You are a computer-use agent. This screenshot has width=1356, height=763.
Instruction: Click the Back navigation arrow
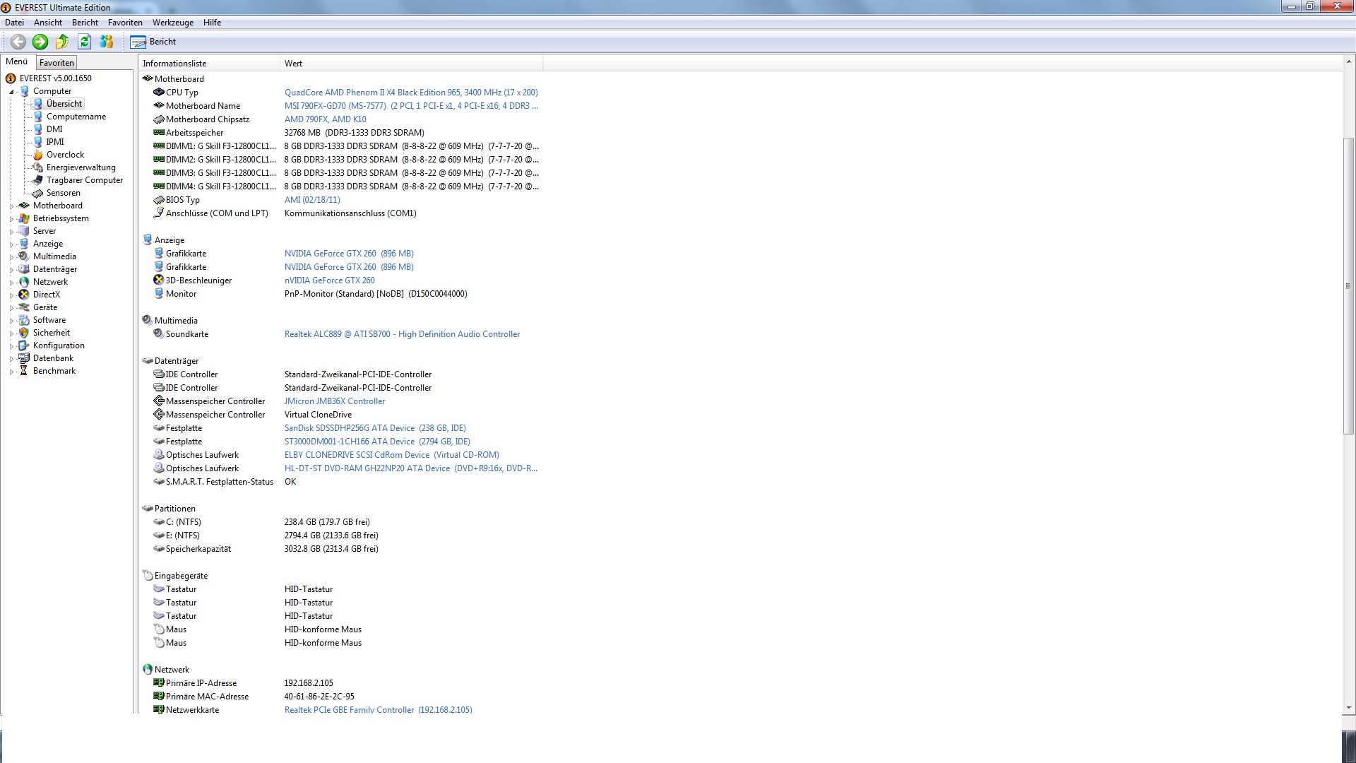(x=18, y=42)
